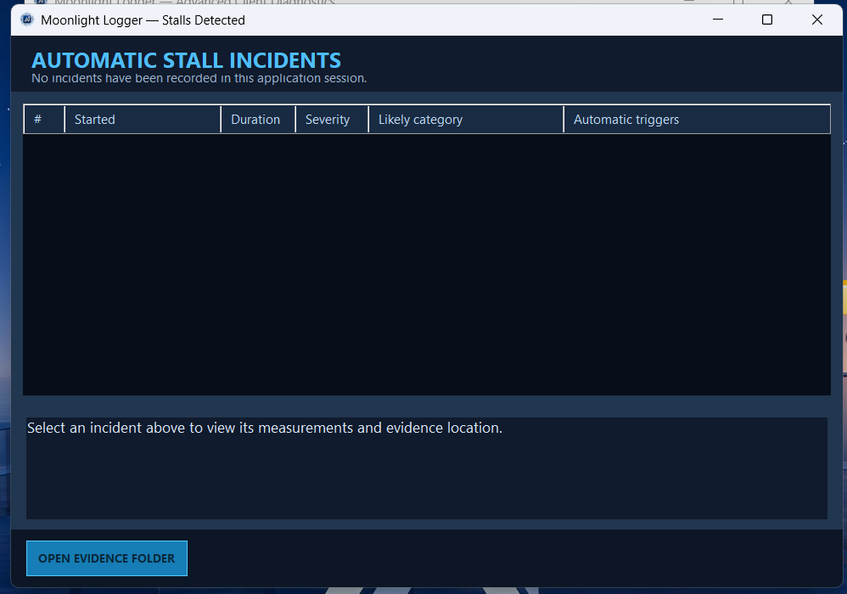Sort by the Started column header
The height and width of the screenshot is (594, 847).
coord(143,120)
